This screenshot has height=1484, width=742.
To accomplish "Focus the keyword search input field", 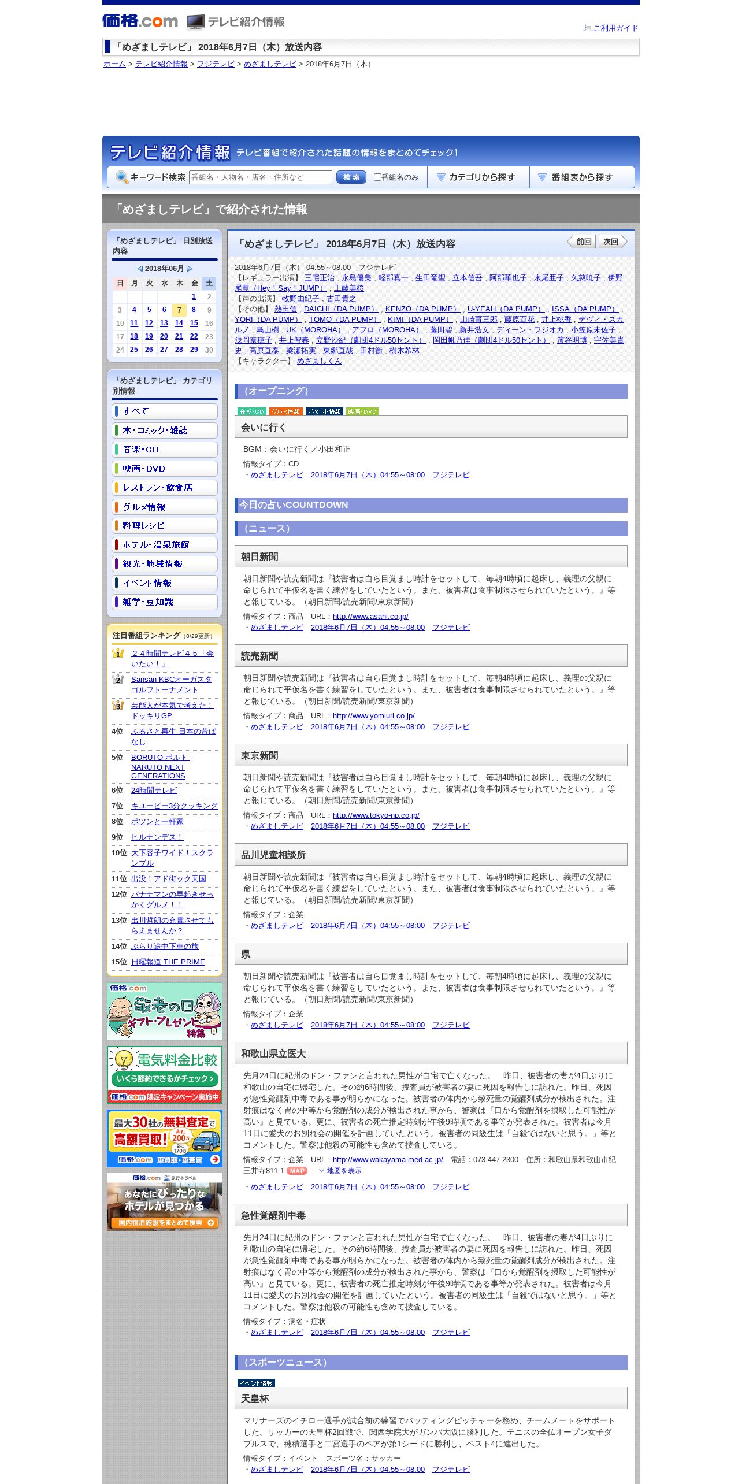I will pos(260,177).
